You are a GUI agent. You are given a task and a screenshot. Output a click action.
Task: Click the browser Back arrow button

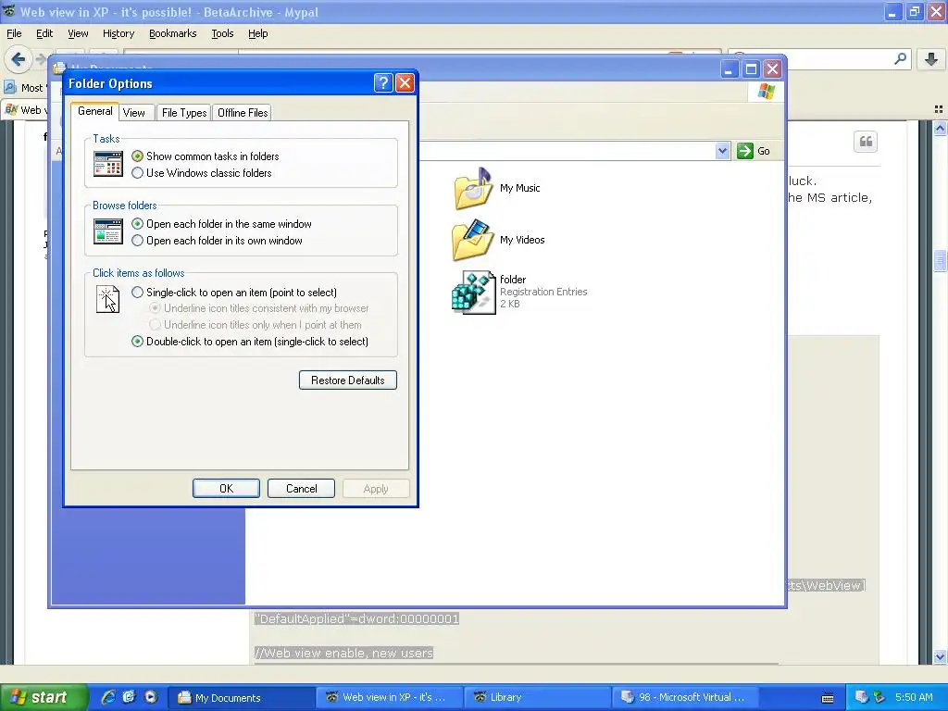(x=18, y=59)
